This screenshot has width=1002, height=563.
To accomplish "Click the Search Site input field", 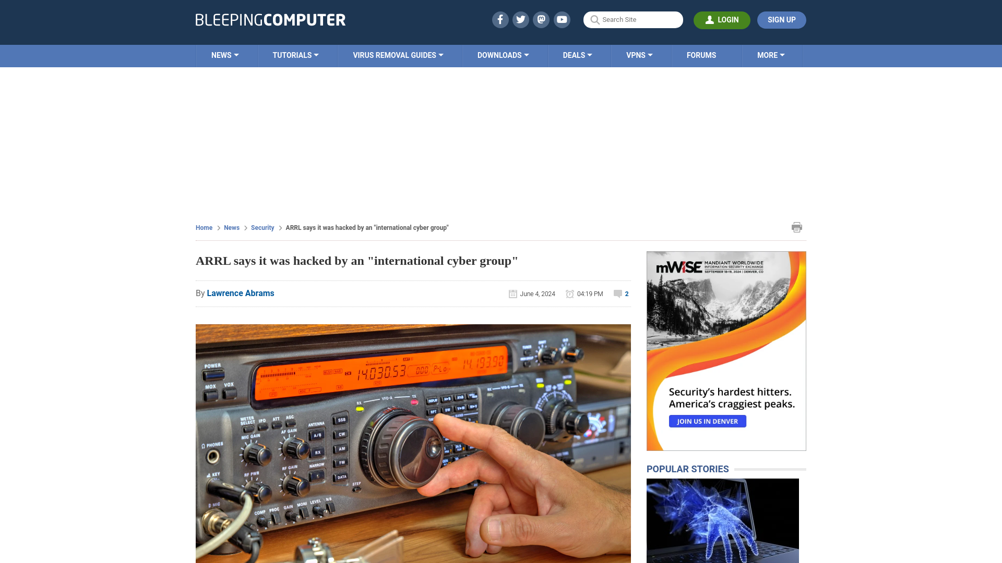I will (633, 20).
